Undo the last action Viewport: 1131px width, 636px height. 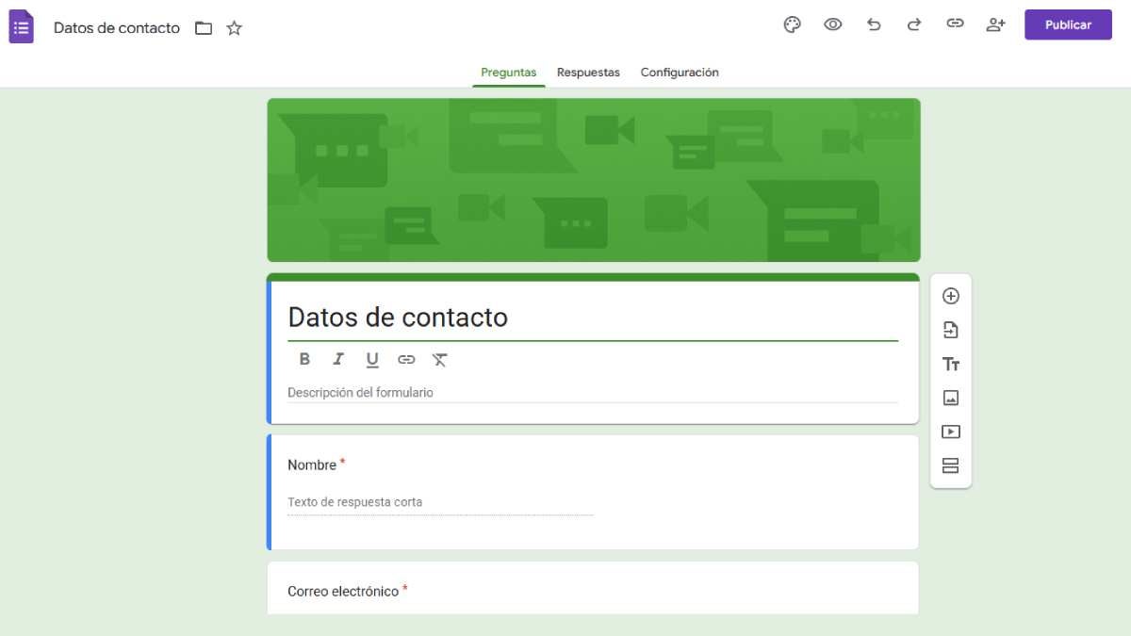click(x=874, y=25)
